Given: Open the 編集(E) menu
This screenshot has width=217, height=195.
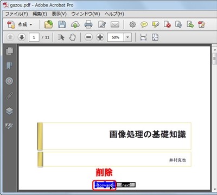Looking at the screenshot, I should [40, 14].
